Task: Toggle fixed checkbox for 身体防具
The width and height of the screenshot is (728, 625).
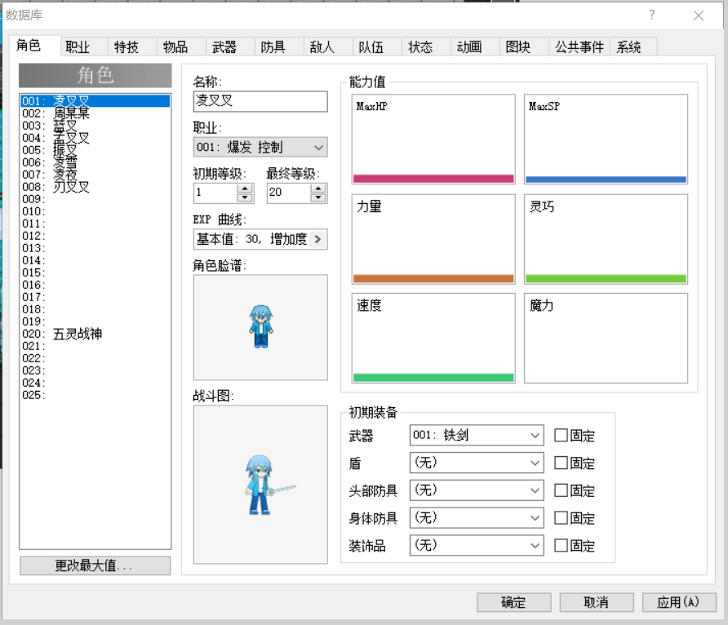Action: 561,518
